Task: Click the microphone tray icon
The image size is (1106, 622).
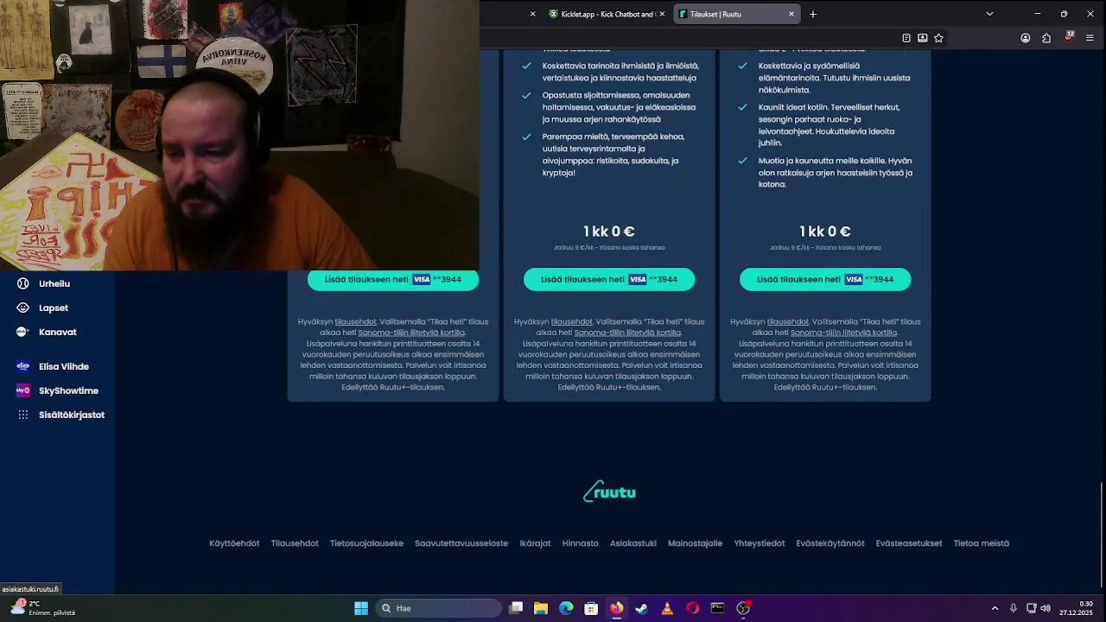Action: (1014, 608)
